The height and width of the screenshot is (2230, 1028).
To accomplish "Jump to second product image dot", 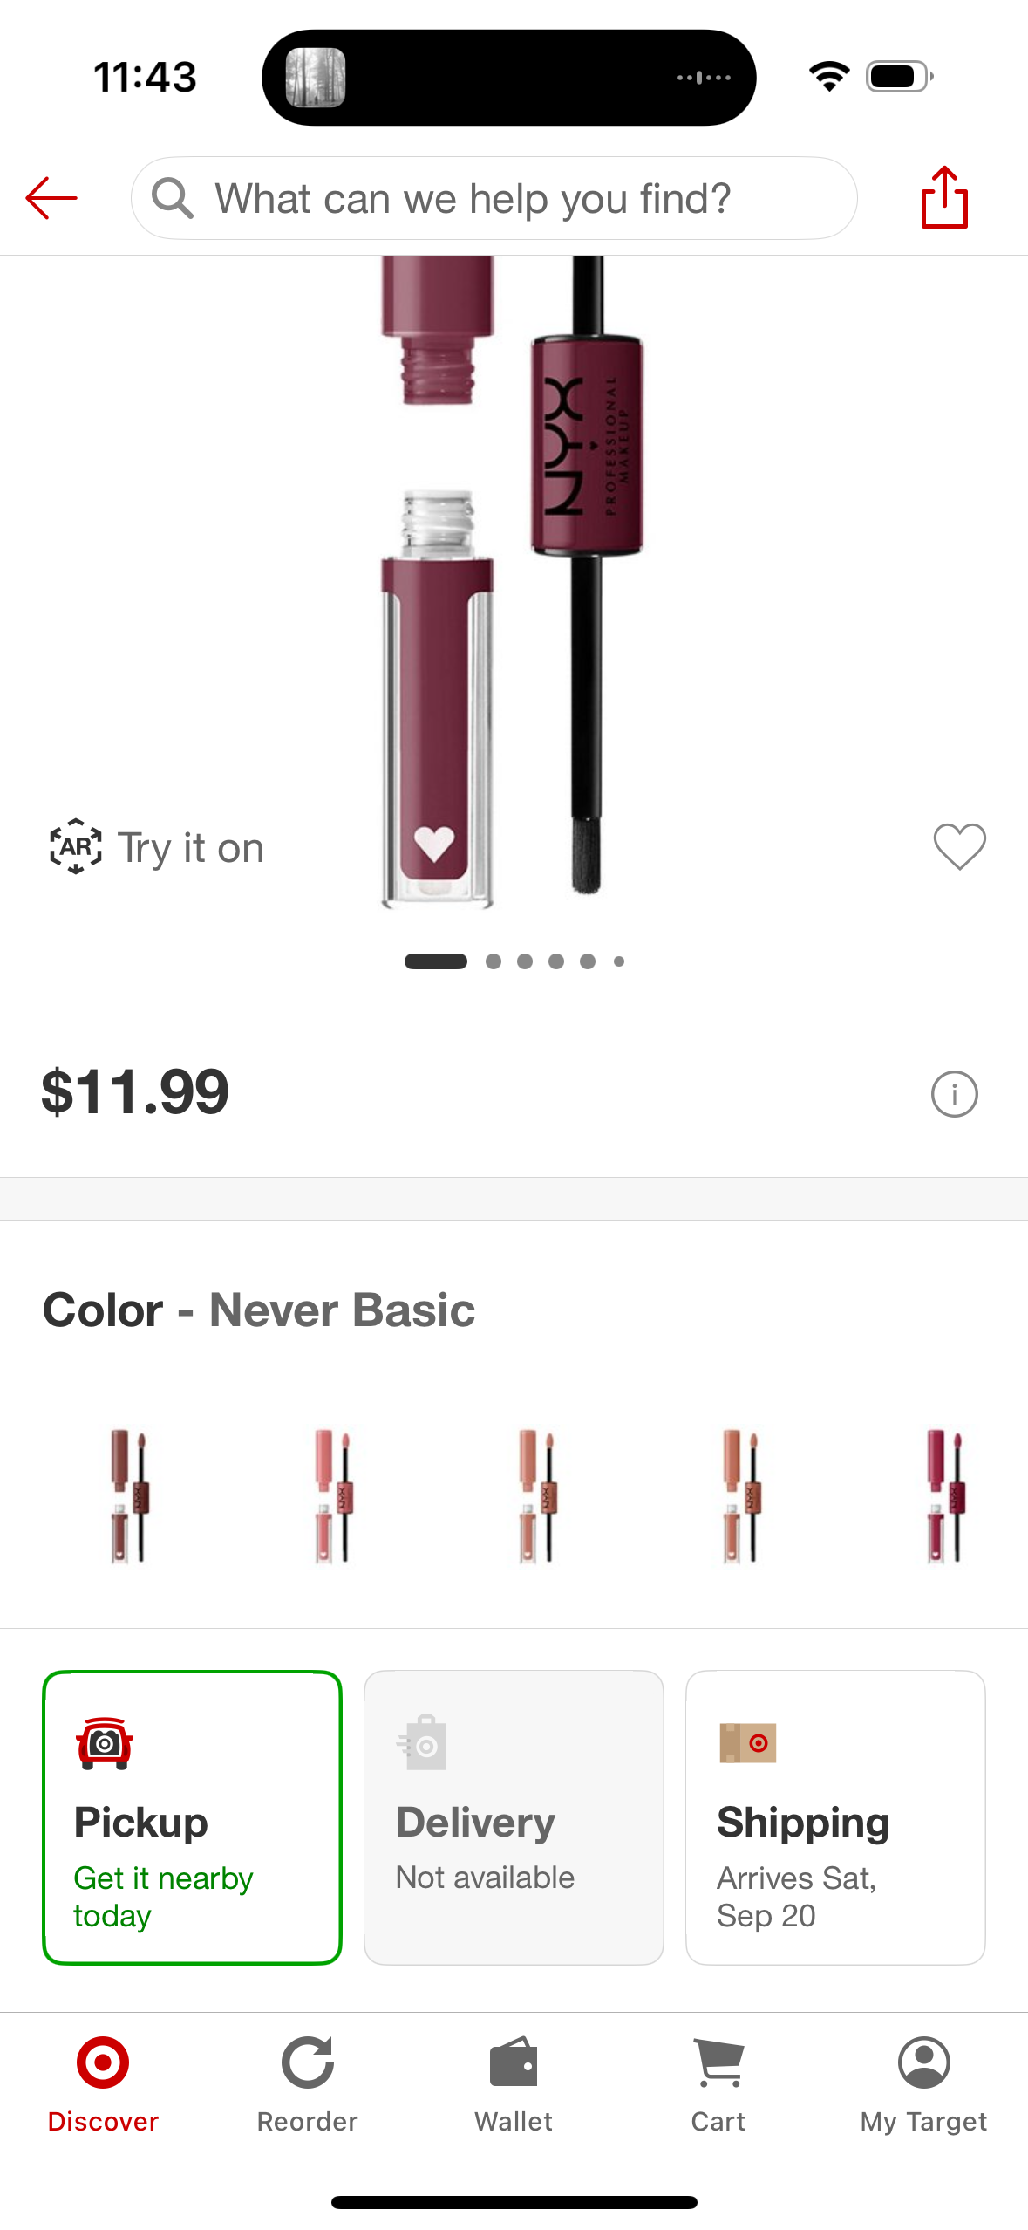I will 494,961.
